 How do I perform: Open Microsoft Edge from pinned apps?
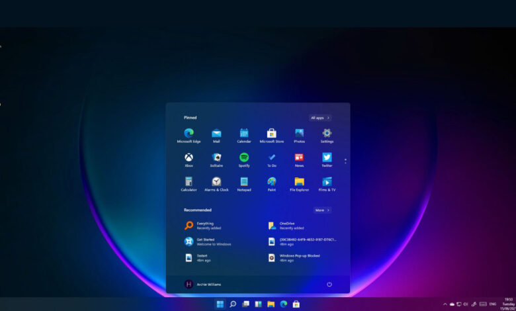189,136
